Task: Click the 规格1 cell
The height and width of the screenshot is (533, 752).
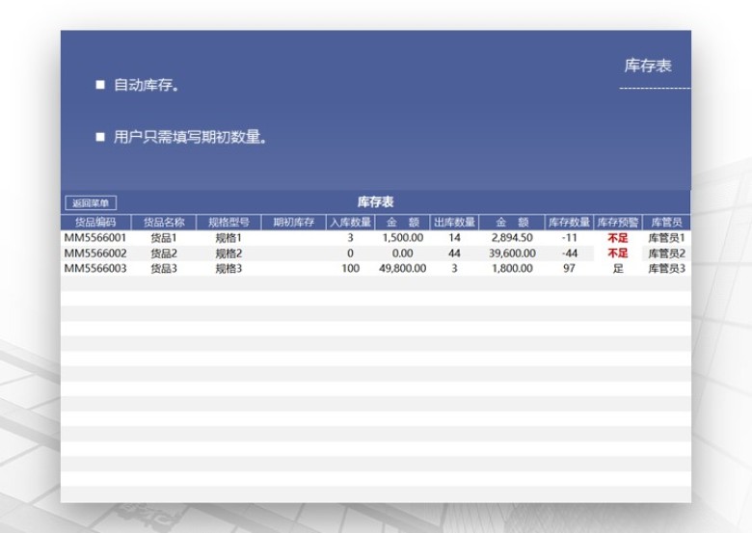Action: click(228, 238)
